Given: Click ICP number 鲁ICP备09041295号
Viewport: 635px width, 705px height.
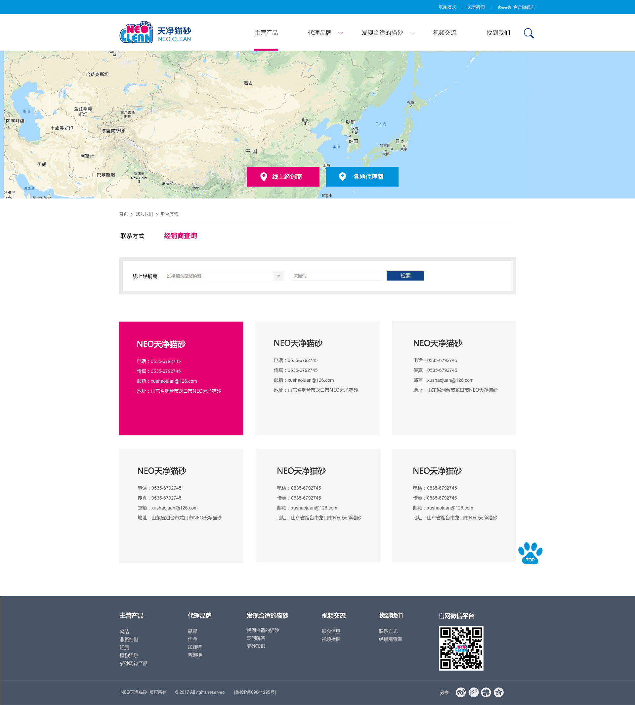Looking at the screenshot, I should 255,692.
